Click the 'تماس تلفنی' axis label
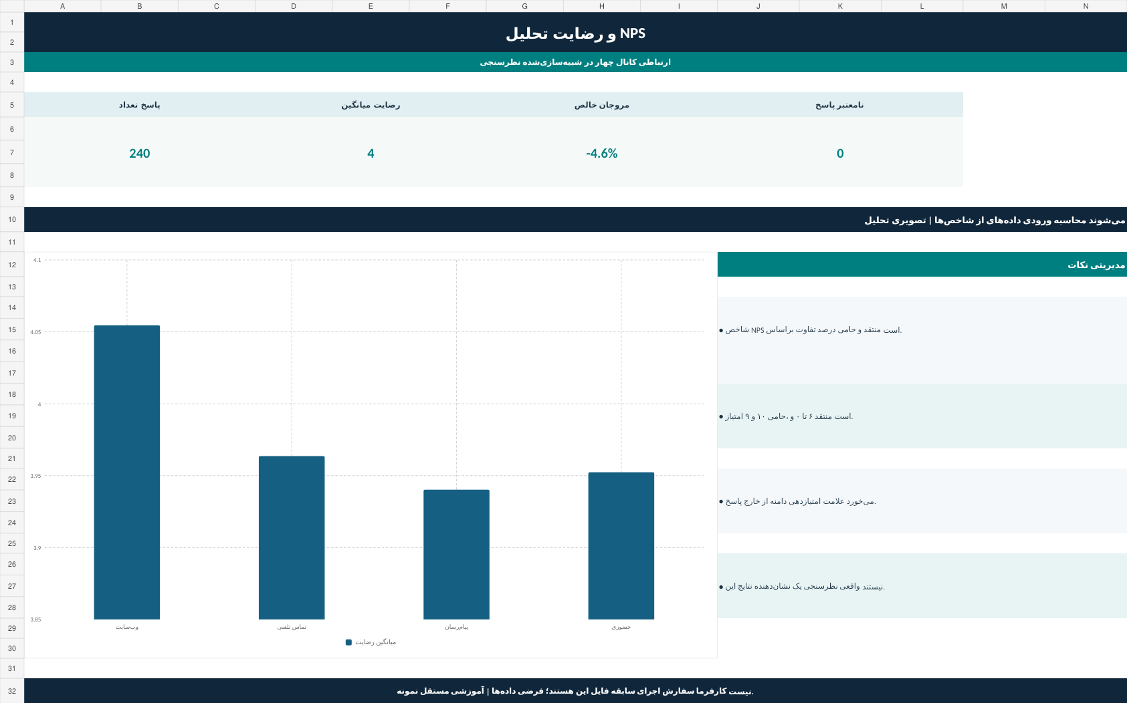This screenshot has width=1127, height=703. (x=292, y=627)
